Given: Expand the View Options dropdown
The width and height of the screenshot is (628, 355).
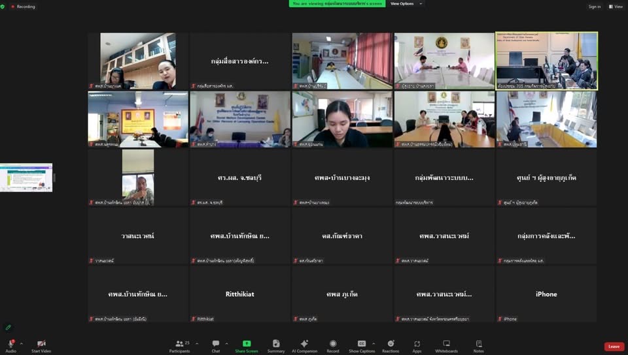Looking at the screenshot, I should pos(406,4).
